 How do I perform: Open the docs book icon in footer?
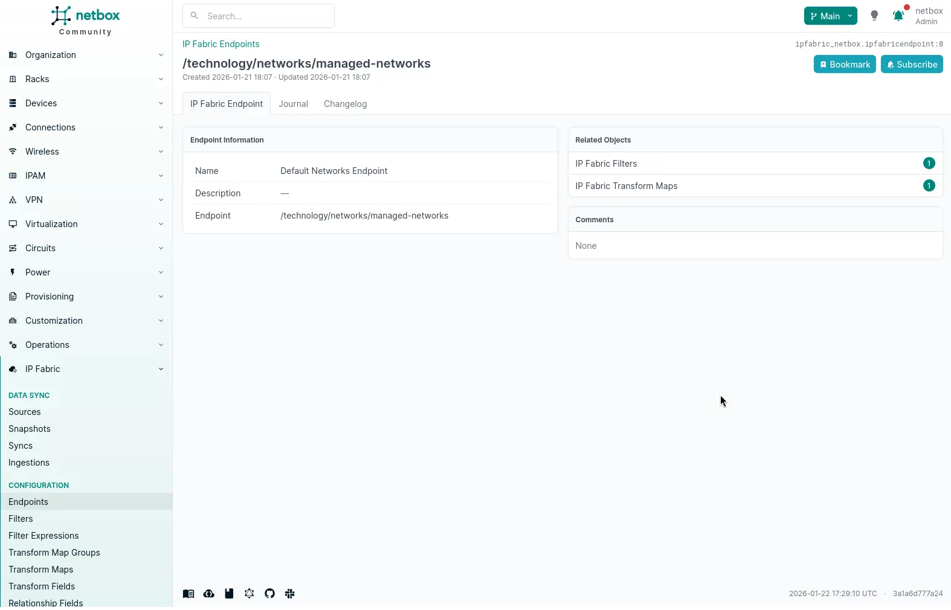click(189, 594)
